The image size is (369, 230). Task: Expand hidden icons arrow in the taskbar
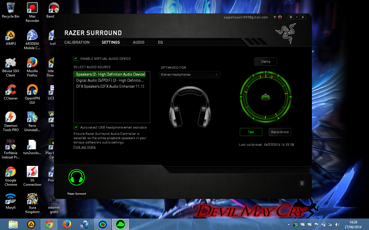[x=289, y=224]
